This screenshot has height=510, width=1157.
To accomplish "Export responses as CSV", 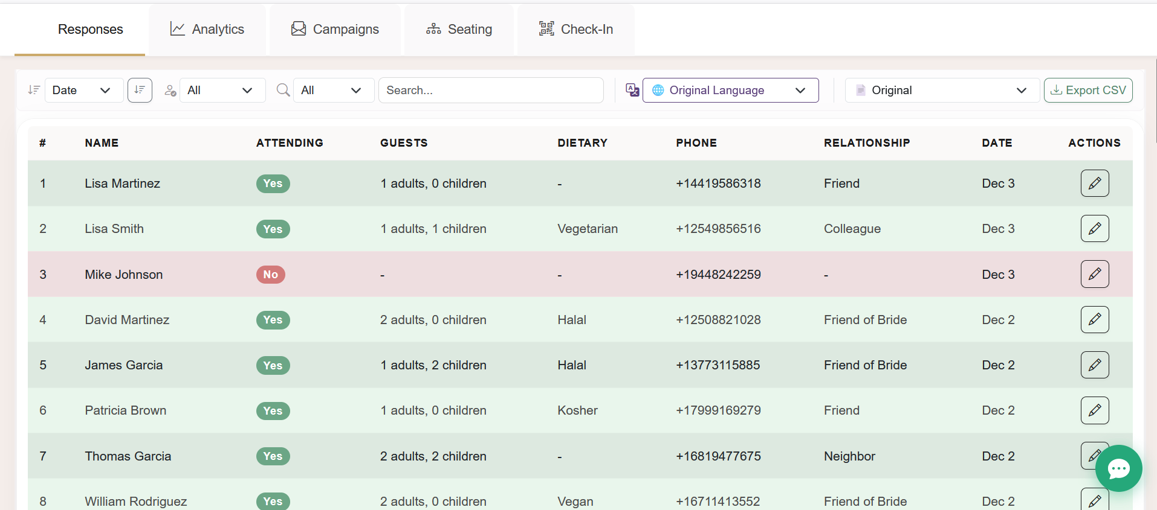I will click(x=1088, y=90).
